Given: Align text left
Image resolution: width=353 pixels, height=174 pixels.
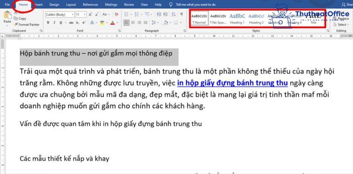Looking at the screenshot, I should 127,23.
